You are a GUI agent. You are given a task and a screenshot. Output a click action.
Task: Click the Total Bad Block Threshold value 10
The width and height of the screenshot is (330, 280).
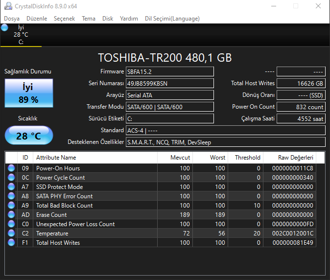point(257,205)
